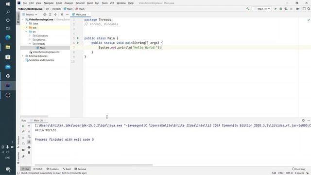Screen dimensions: 311x175
Task: Click the Search Everywhere magnifier icon
Action: coord(309,9)
